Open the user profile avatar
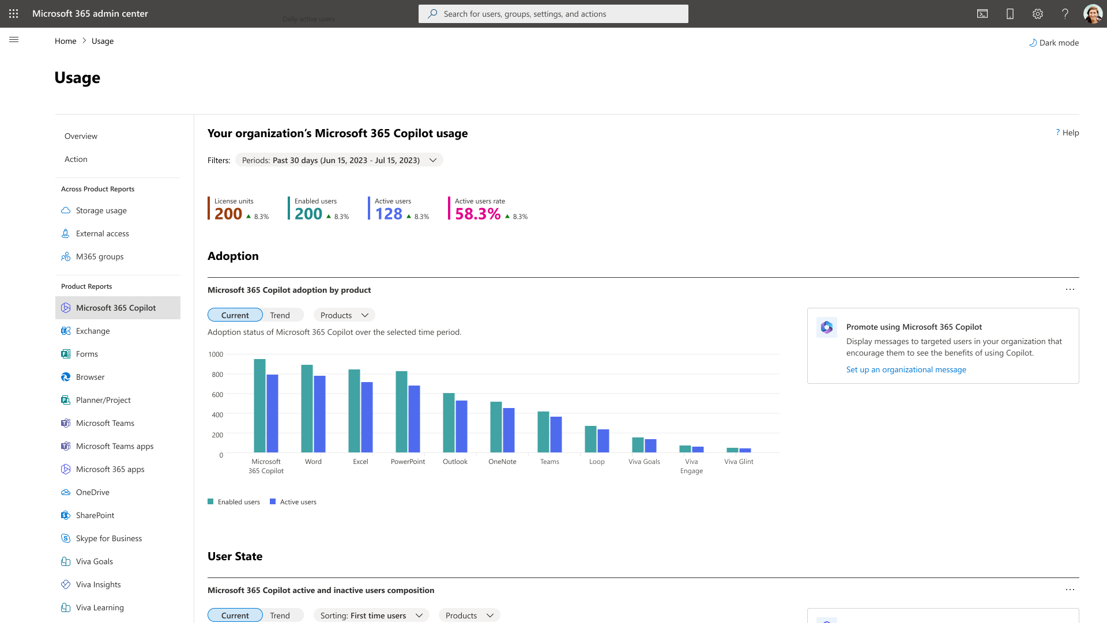The image size is (1107, 623). (1093, 14)
